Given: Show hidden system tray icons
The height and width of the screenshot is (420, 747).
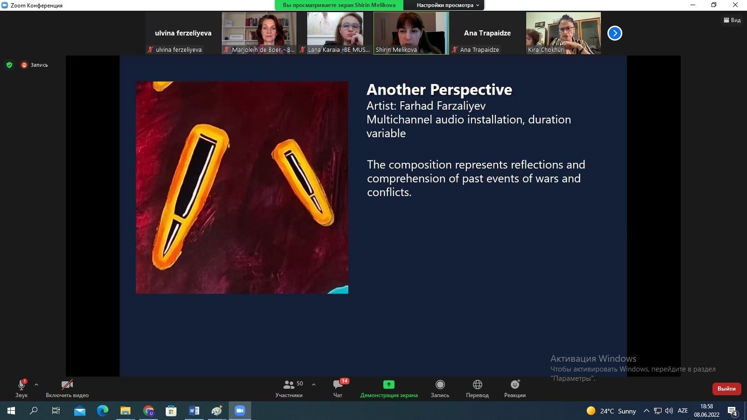Looking at the screenshot, I should point(646,411).
